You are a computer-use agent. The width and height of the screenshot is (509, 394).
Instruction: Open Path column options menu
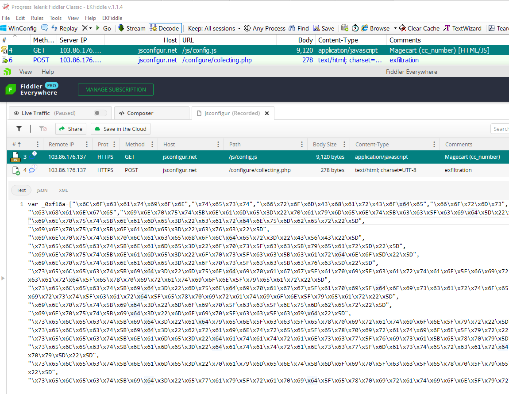[301, 144]
